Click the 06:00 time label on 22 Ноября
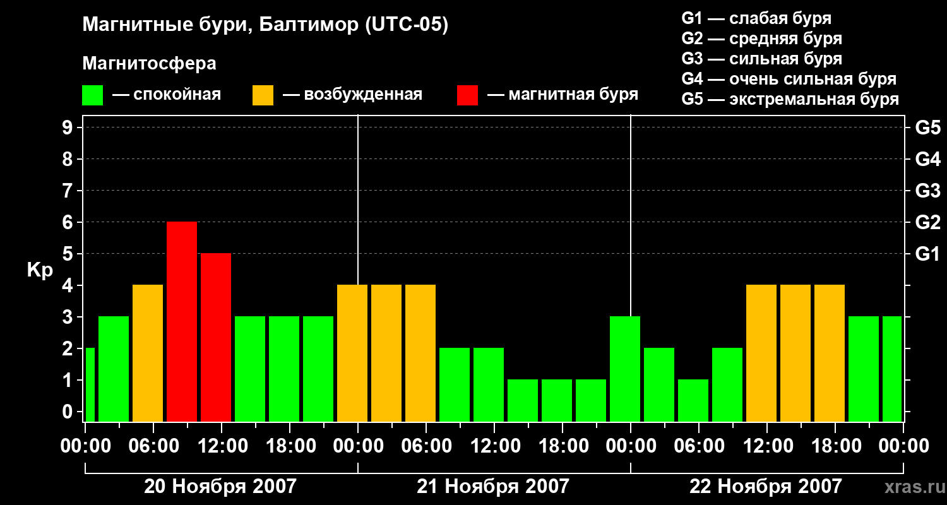Screen dimensions: 947x505 point(699,446)
